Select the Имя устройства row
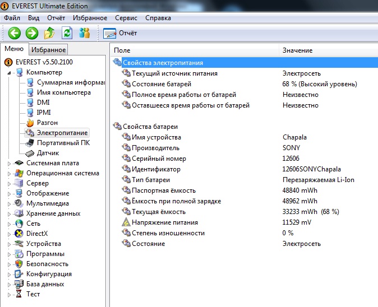This screenshot has height=307, width=378. tap(245, 137)
